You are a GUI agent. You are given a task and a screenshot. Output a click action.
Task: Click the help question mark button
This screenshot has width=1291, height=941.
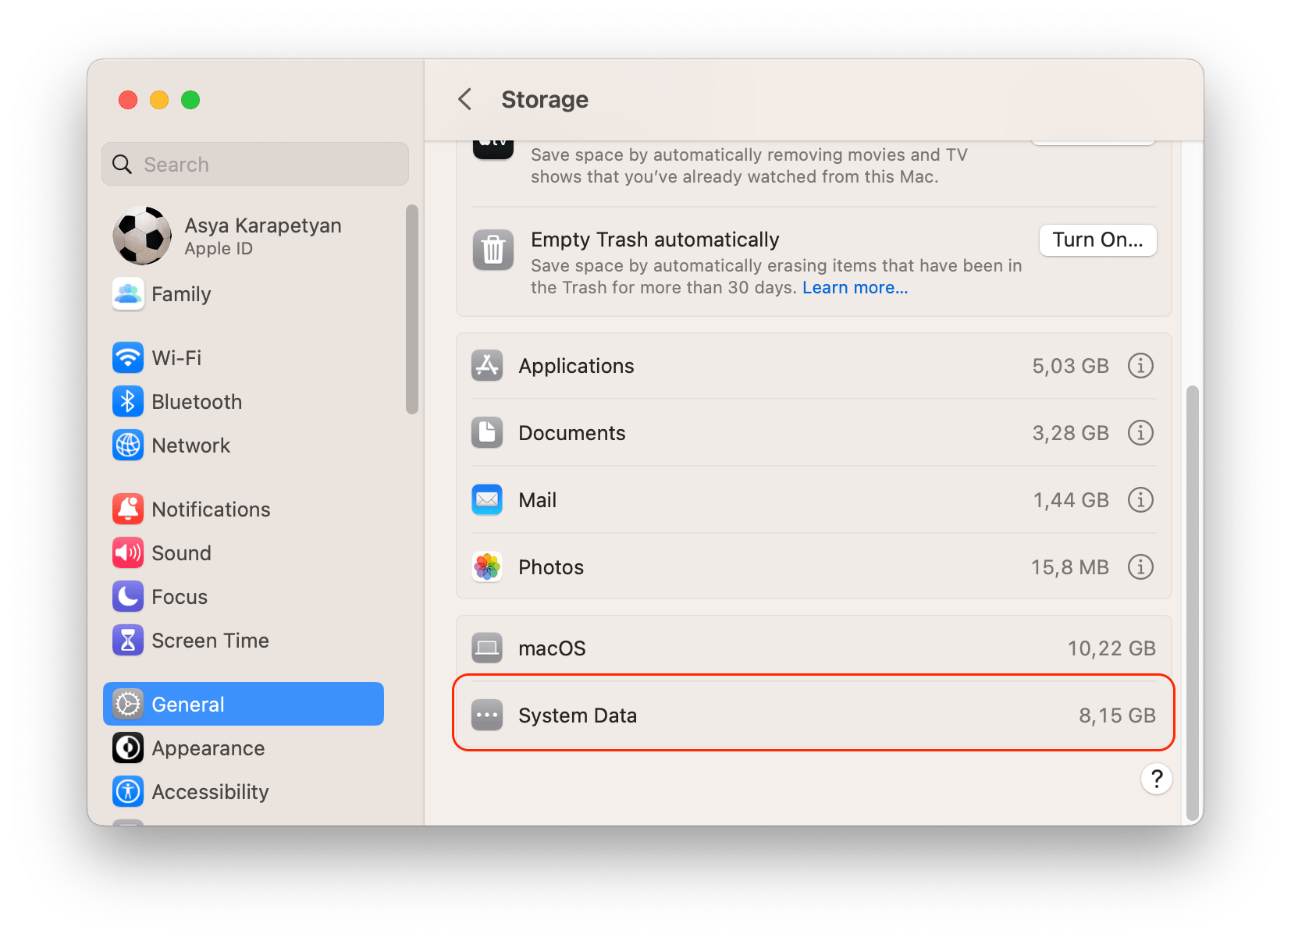coord(1156,778)
